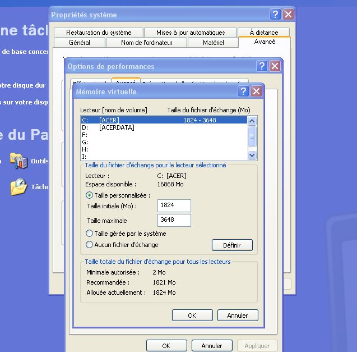
Task: Click the drive list scrollbar thumb
Action: (252, 136)
